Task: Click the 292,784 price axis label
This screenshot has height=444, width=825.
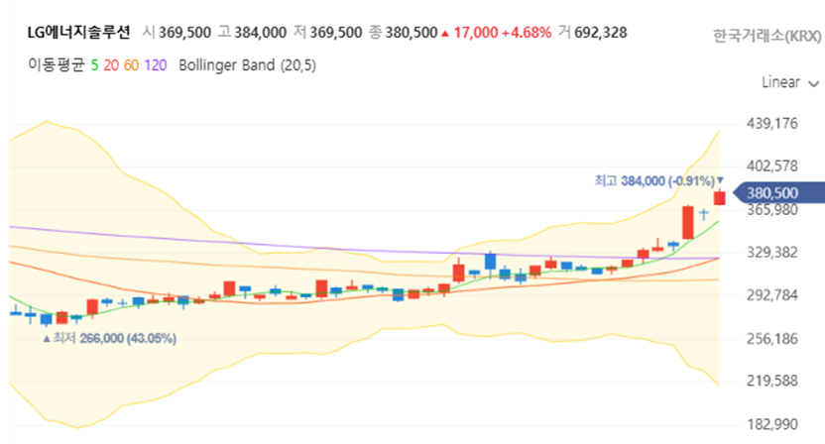Action: (771, 295)
